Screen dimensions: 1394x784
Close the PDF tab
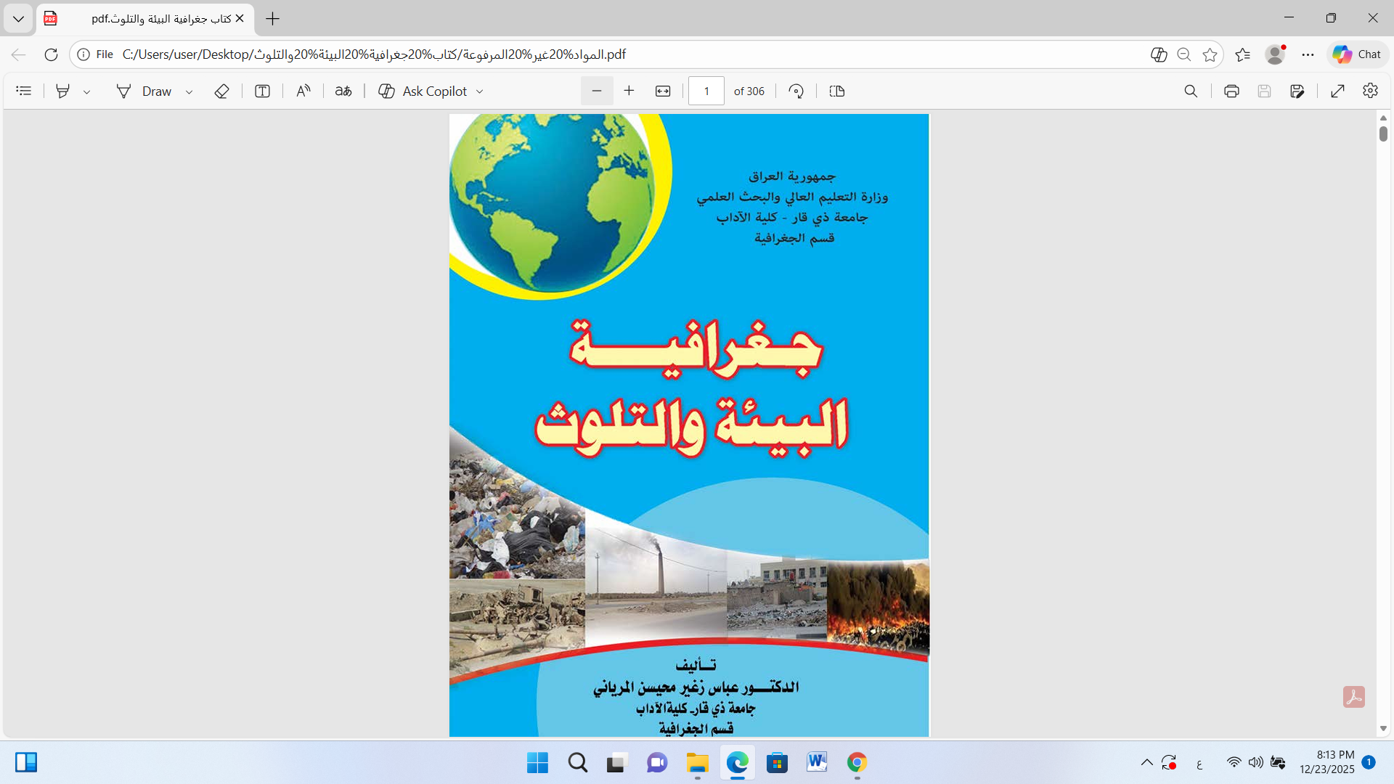(240, 19)
